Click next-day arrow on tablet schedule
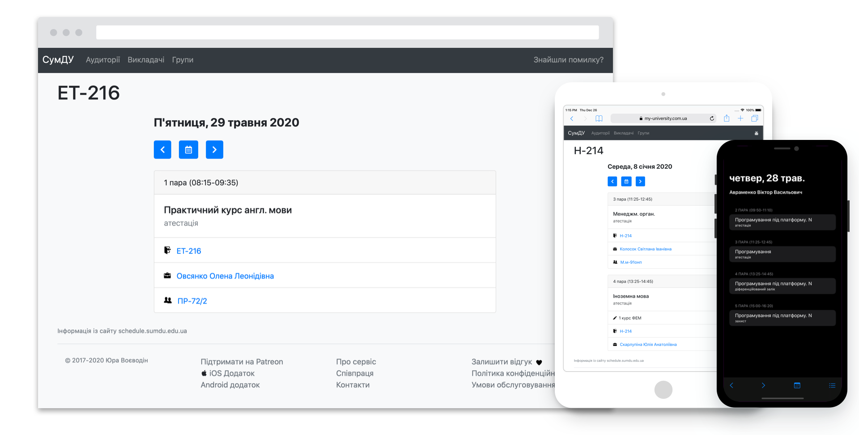The height and width of the screenshot is (435, 859). [640, 182]
